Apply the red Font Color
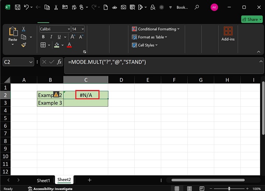The width and height of the screenshot is (265, 191). (69, 45)
